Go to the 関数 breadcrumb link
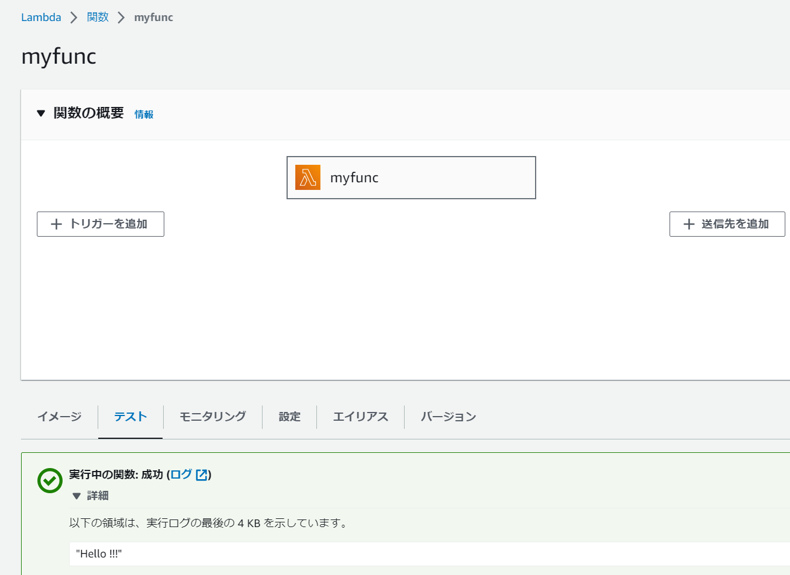 [x=98, y=18]
